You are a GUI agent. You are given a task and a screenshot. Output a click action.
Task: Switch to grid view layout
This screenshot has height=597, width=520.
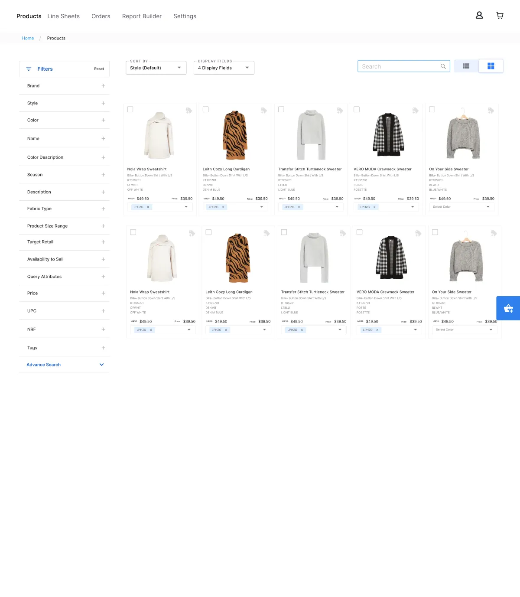[x=491, y=66]
